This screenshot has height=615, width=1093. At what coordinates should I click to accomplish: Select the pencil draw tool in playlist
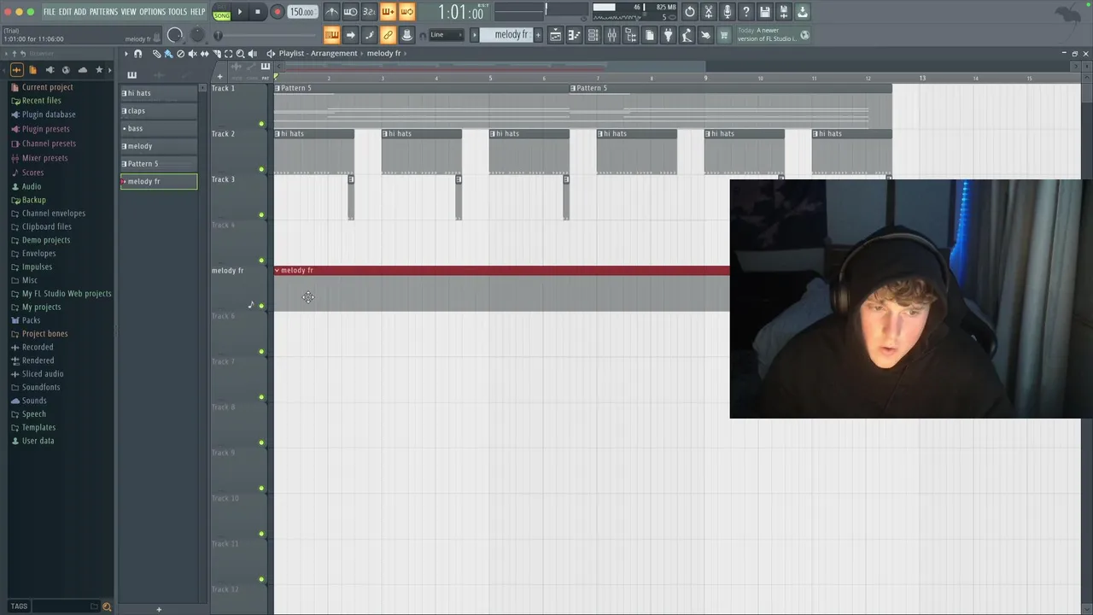pyautogui.click(x=156, y=53)
